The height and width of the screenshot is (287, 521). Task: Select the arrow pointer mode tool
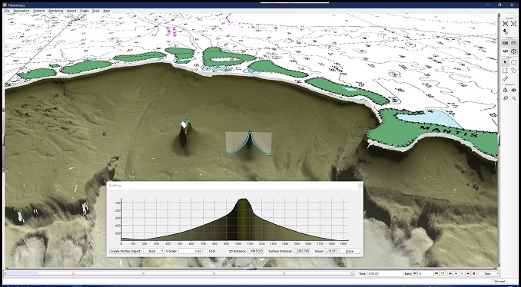(x=506, y=62)
